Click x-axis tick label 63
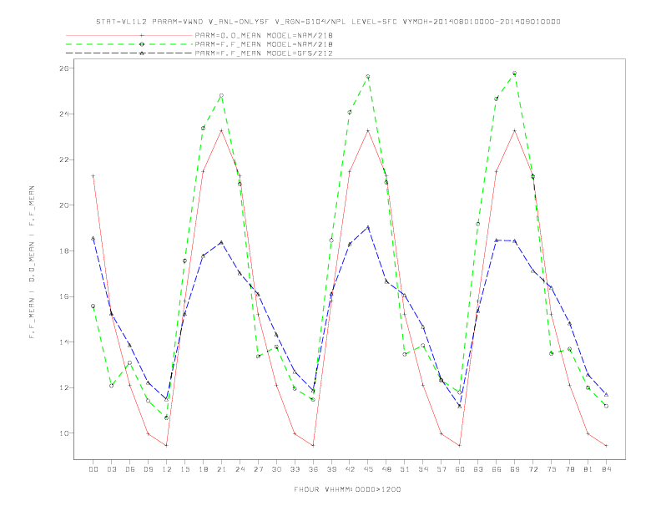The image size is (661, 511). 478,469
